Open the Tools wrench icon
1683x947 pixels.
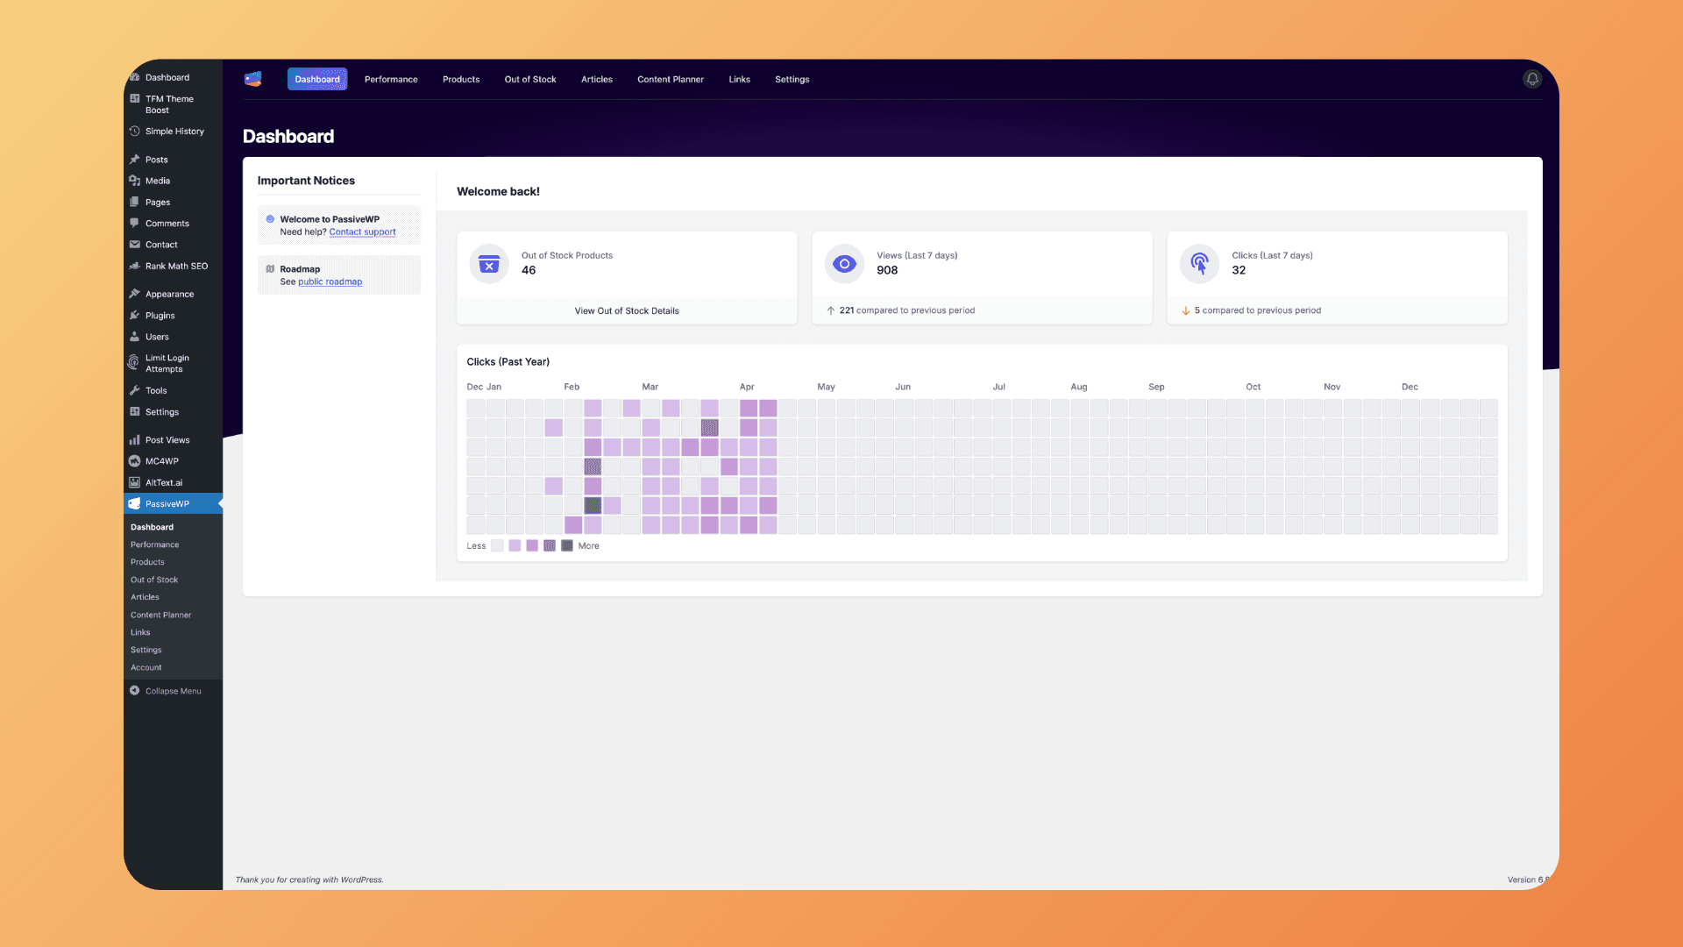pos(136,390)
